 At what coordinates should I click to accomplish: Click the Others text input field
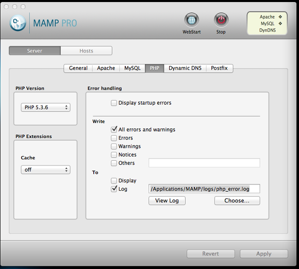tap(204, 163)
